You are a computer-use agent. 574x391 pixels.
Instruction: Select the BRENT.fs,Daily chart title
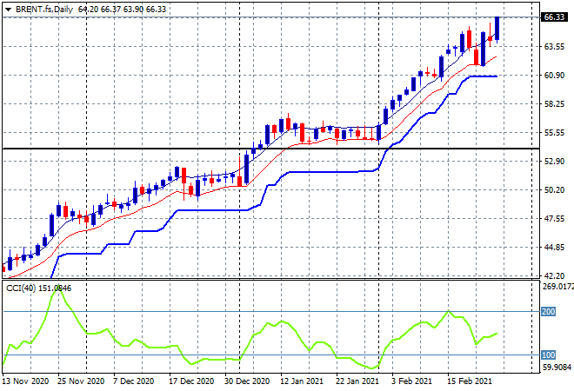[44, 10]
